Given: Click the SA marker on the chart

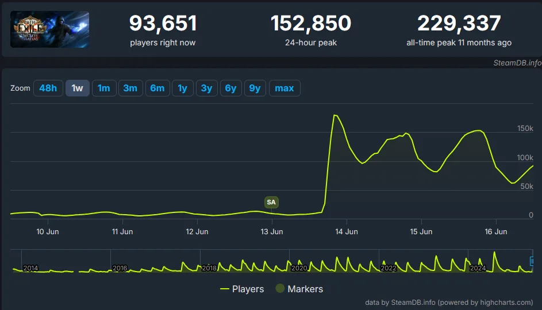Looking at the screenshot, I should [271, 202].
